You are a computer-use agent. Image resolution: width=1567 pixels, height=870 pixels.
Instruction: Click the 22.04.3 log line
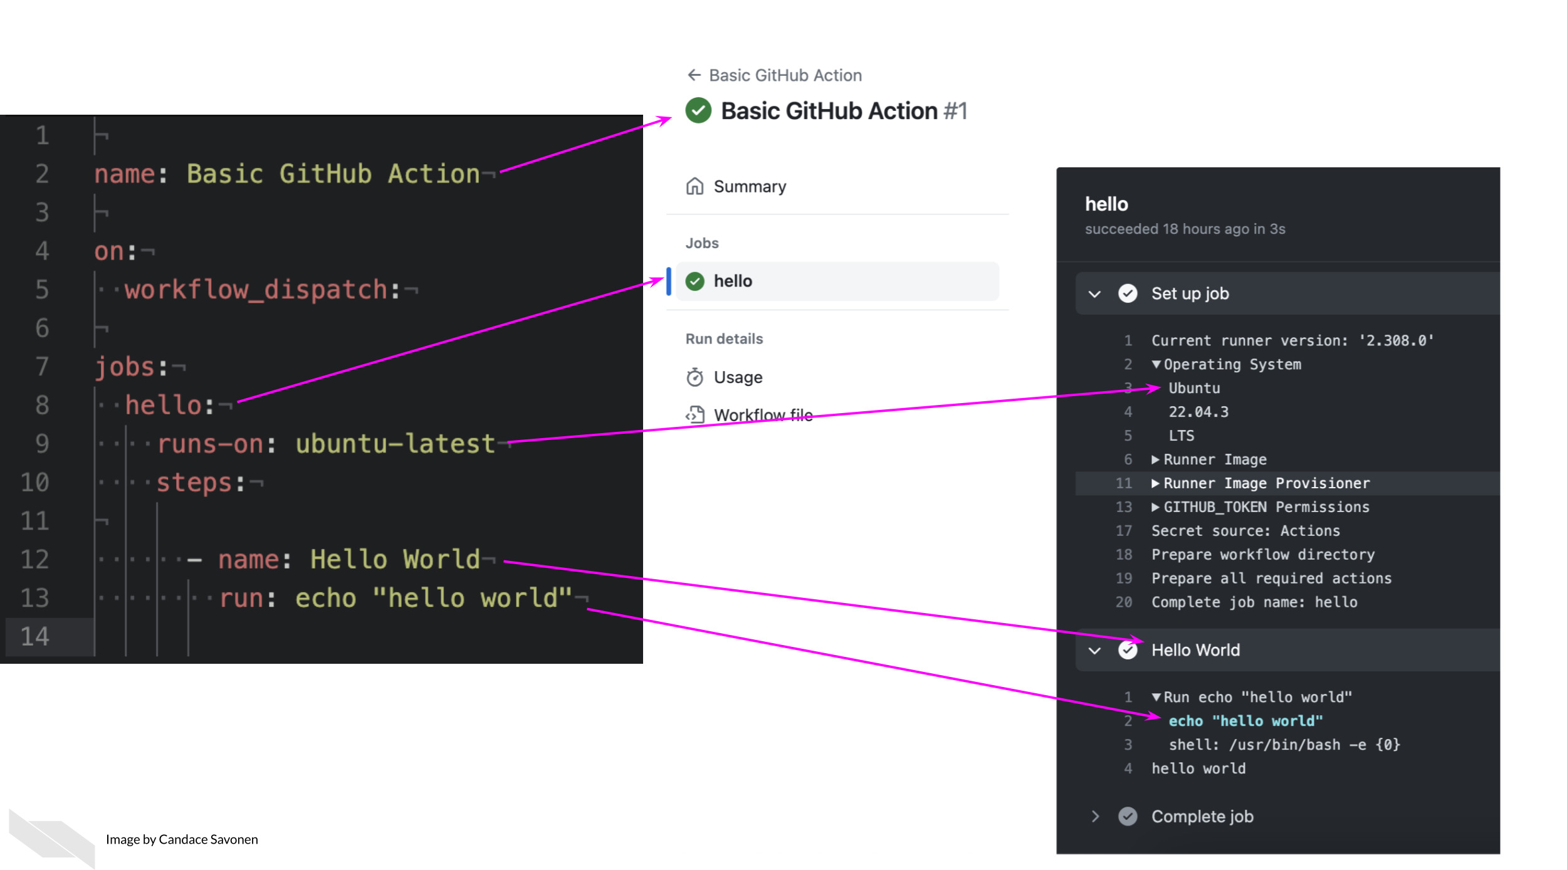[1198, 412]
